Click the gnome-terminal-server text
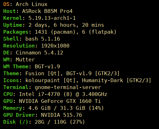159x129 pixels. (68, 87)
